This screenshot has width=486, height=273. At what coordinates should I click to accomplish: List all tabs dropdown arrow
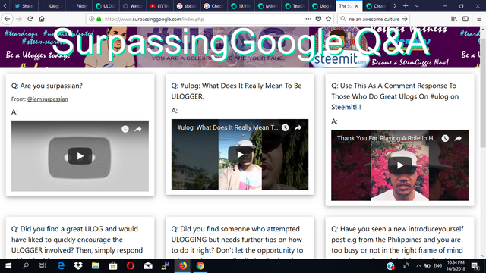417,6
